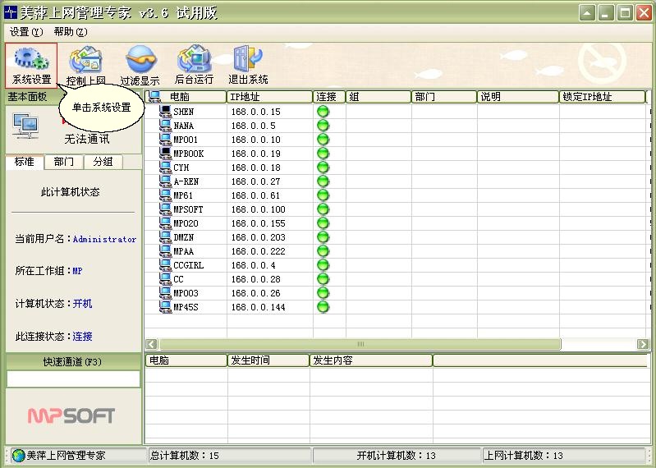Click the 开机 computer status value

pyautogui.click(x=82, y=304)
